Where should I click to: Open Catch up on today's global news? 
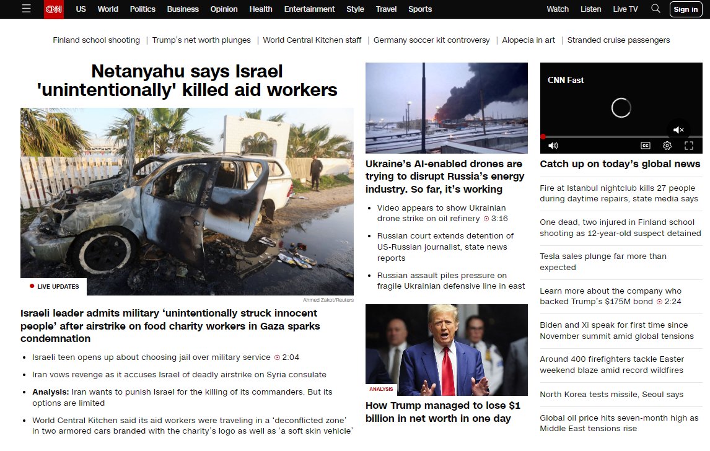(620, 164)
